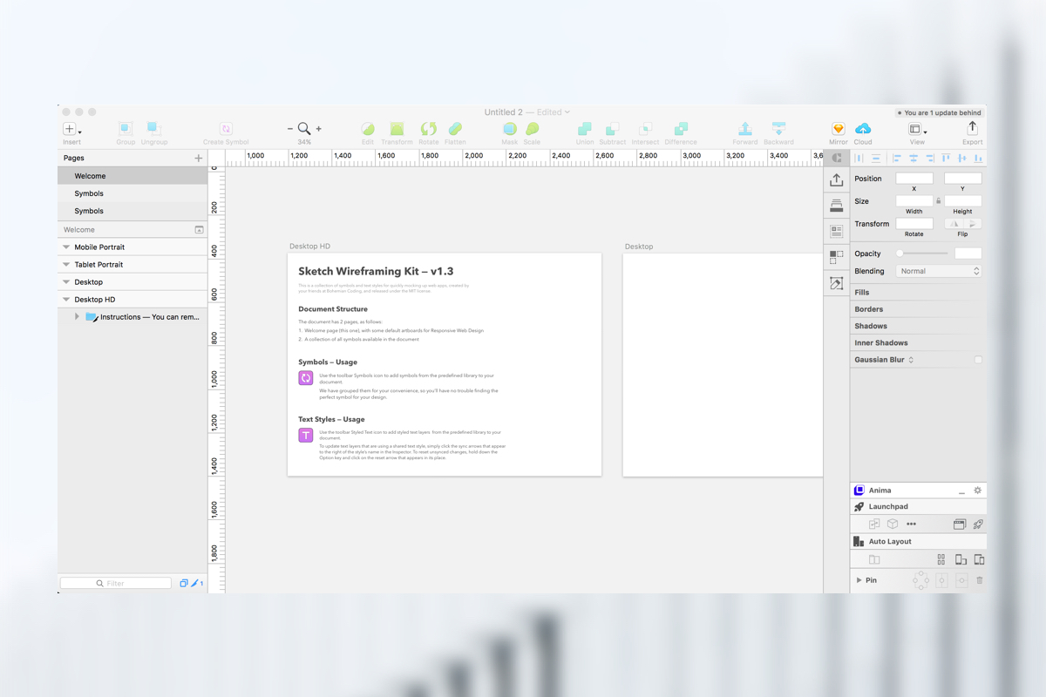
Task: Collapse the Desktop artboard in layer list
Action: [66, 282]
